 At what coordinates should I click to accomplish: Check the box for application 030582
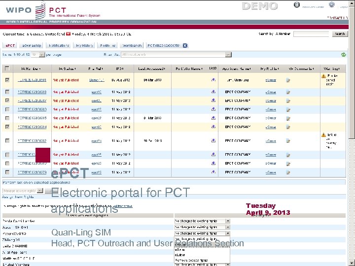click(7, 141)
